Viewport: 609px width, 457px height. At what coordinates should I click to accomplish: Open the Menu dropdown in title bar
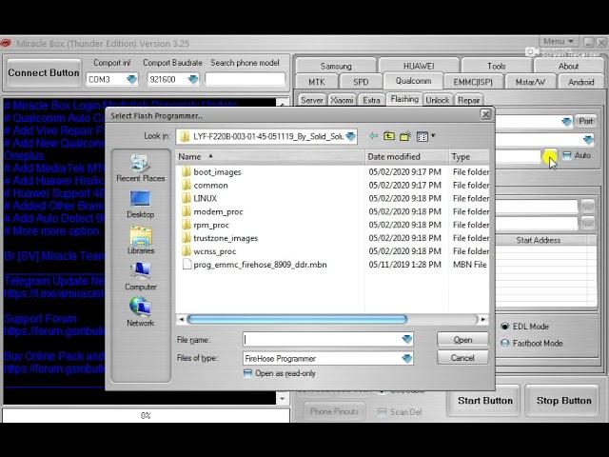[x=559, y=41]
